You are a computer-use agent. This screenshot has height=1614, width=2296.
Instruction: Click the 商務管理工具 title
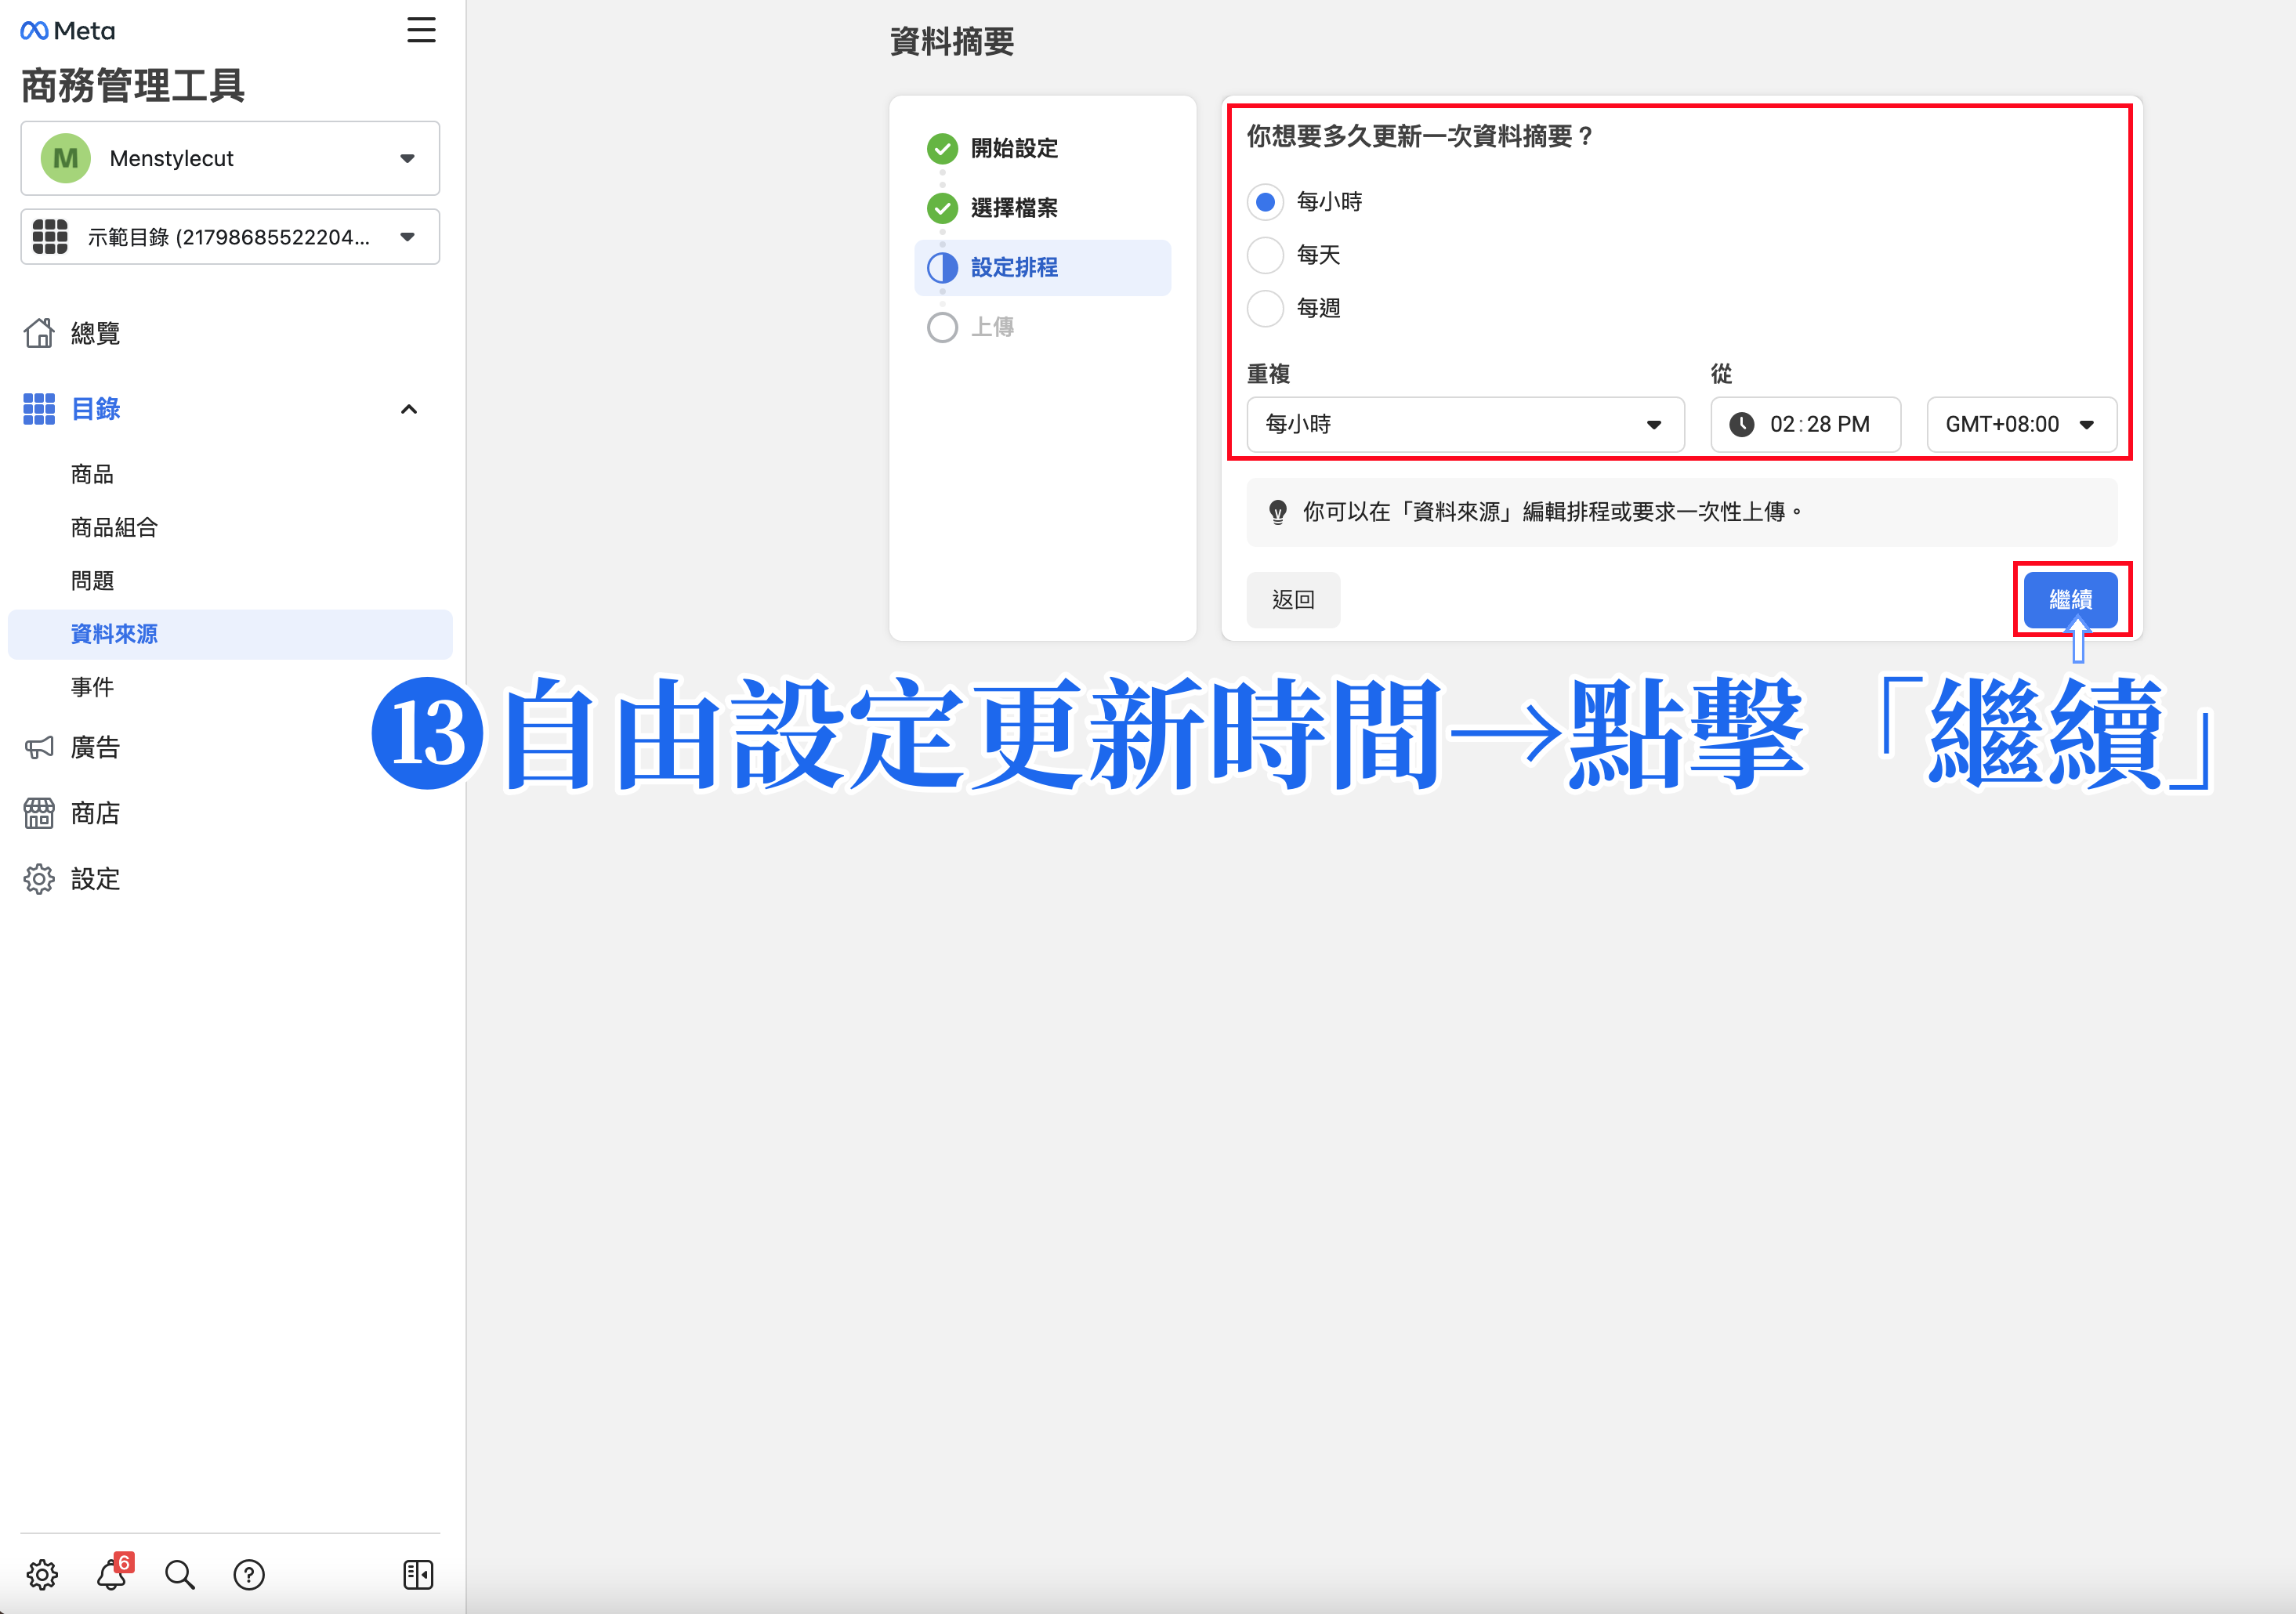[x=133, y=86]
